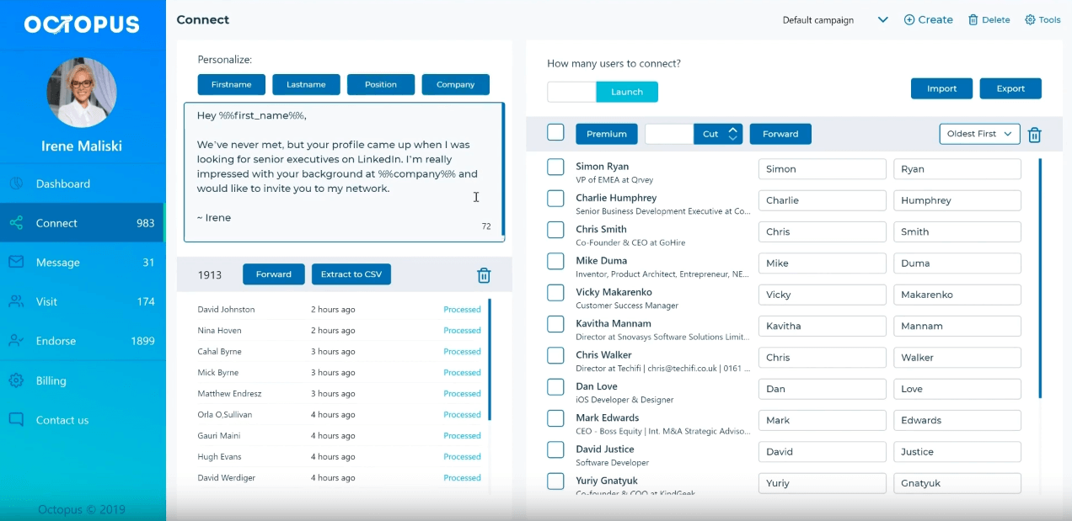Click Extract to CSV button
This screenshot has width=1072, height=521.
coord(351,274)
